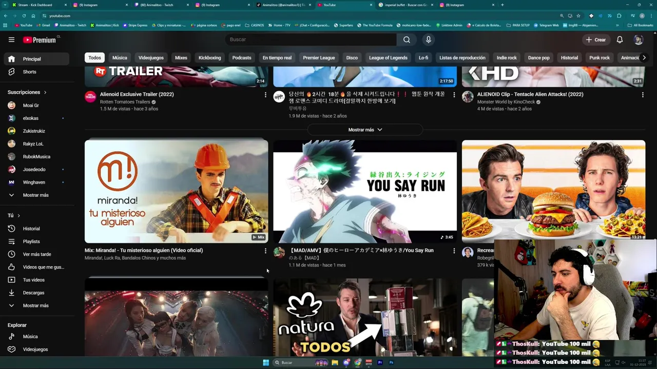Image resolution: width=657 pixels, height=369 pixels.
Task: Open options for the Korean drama video
Action: tap(454, 95)
